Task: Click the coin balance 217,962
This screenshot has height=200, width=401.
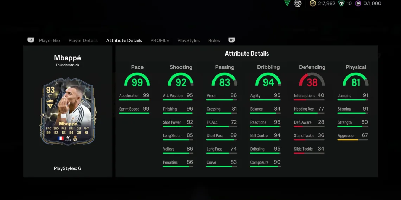Action: 326,3
